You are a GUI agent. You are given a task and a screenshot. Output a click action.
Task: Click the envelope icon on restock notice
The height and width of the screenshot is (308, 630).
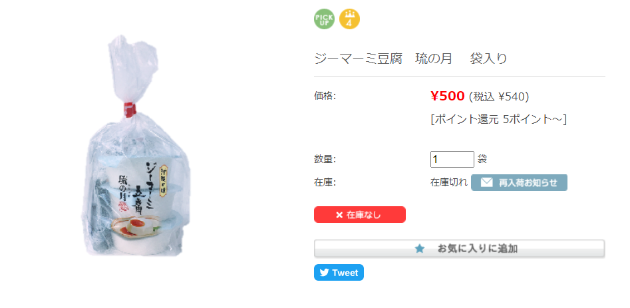tap(486, 183)
